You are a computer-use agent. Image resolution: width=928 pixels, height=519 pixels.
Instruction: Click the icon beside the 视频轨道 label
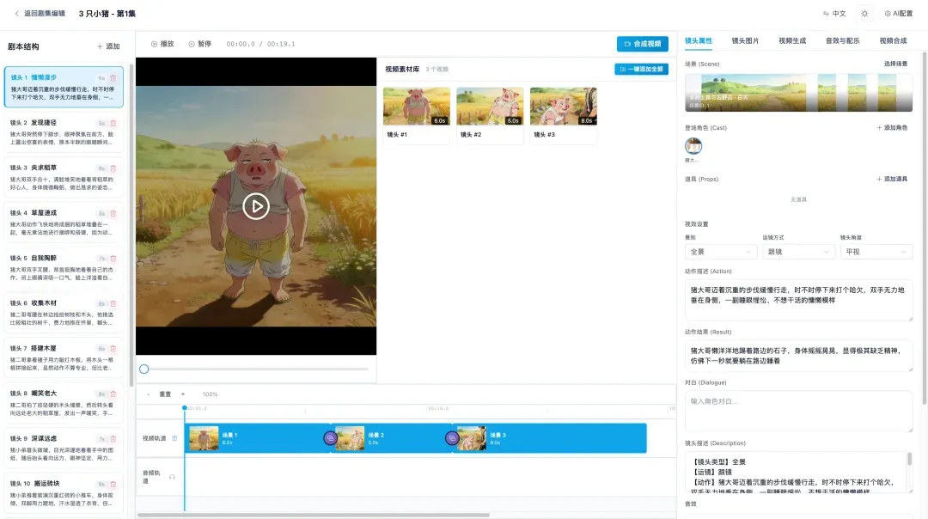(x=174, y=438)
